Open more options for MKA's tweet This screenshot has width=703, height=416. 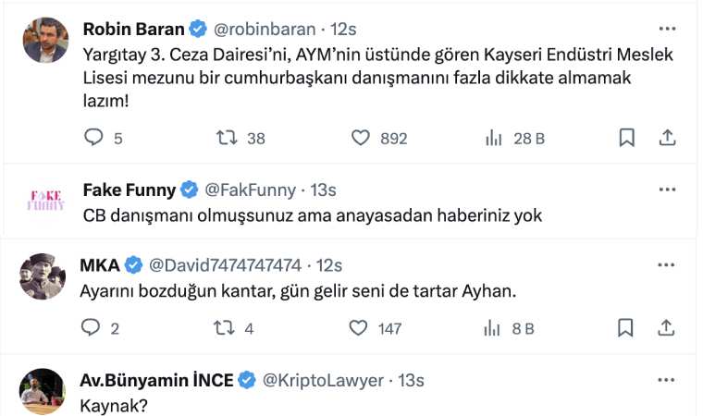click(x=667, y=264)
